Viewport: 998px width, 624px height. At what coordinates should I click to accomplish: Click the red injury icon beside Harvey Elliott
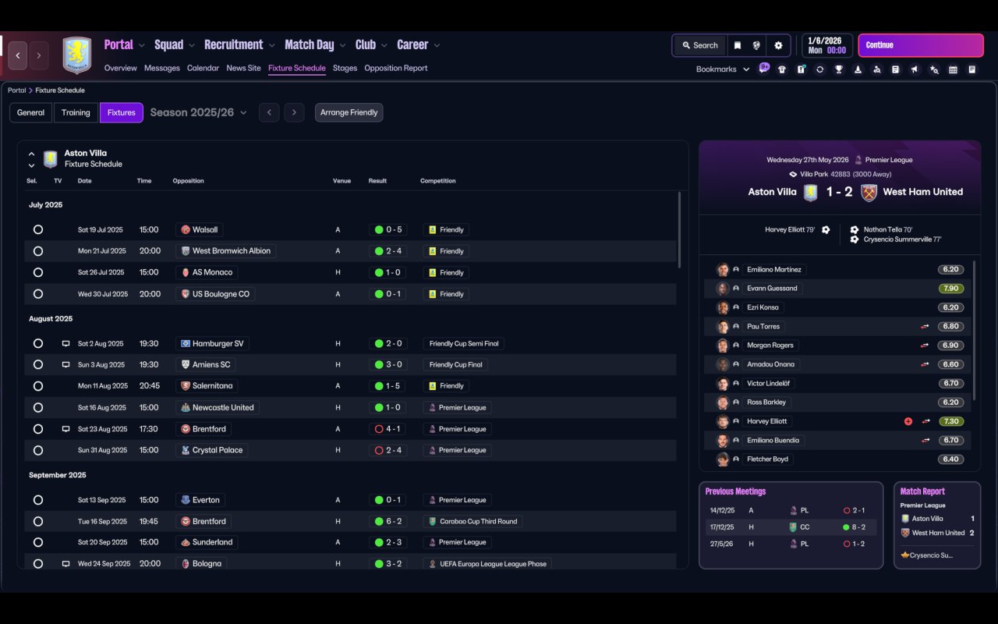(x=908, y=421)
